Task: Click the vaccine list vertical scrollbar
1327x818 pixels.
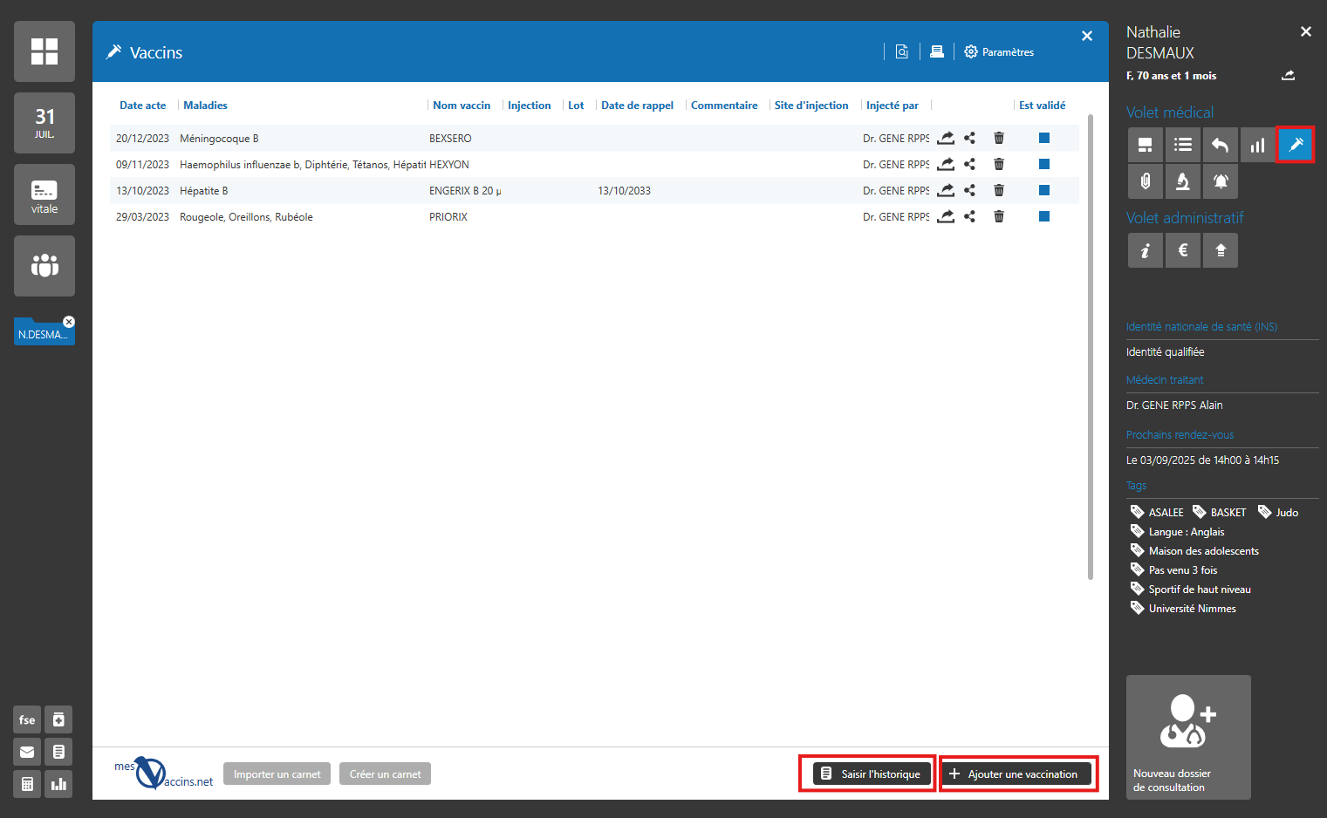Action: (x=1091, y=349)
